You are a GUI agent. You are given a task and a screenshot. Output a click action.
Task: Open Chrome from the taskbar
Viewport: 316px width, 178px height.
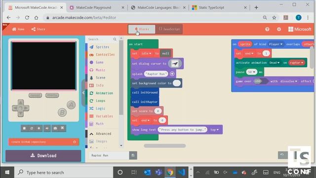pos(170,173)
